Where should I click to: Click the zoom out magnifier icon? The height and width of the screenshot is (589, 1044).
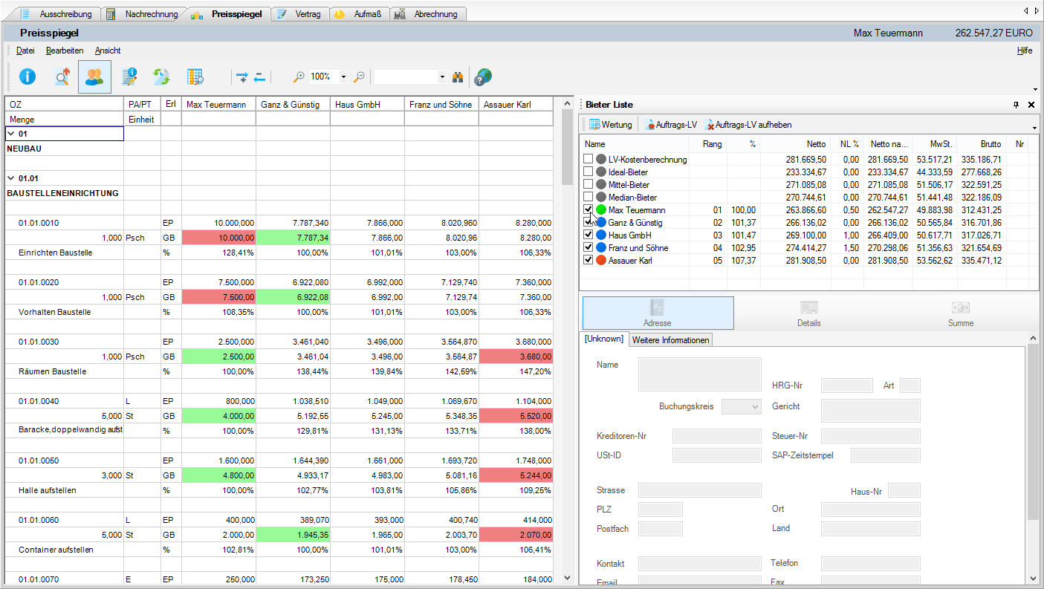click(359, 77)
